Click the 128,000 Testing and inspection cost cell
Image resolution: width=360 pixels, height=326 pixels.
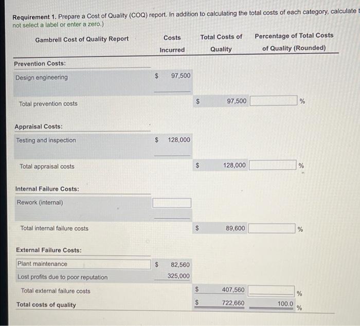[173, 140]
